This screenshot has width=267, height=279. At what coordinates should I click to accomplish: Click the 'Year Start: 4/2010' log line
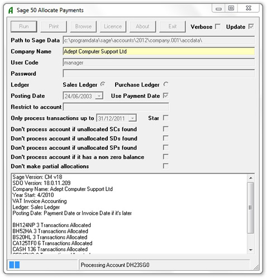click(33, 195)
